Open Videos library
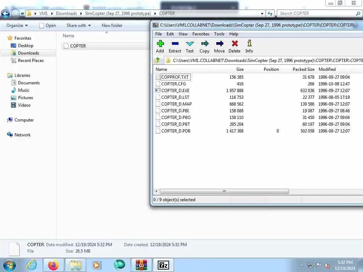 click(x=24, y=105)
